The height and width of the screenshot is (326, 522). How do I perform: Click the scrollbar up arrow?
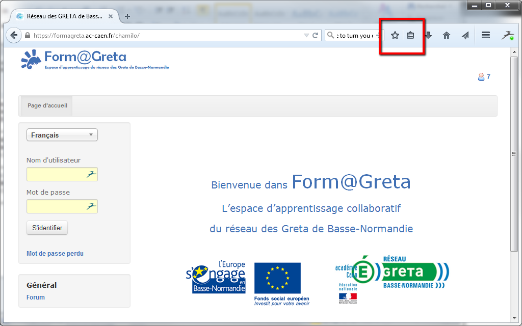pyautogui.click(x=514, y=52)
